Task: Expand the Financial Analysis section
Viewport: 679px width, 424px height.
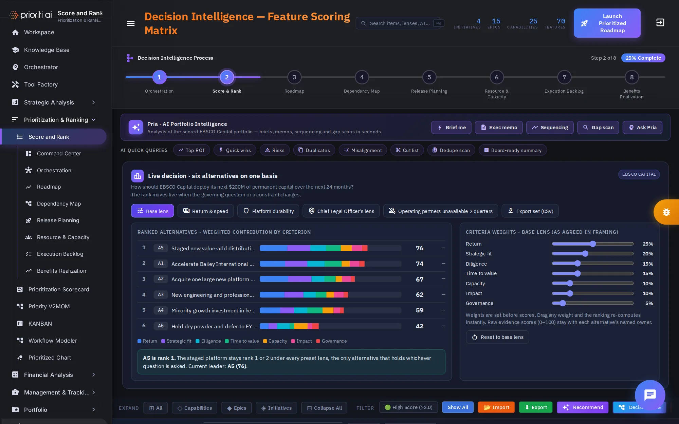Action: (x=93, y=375)
